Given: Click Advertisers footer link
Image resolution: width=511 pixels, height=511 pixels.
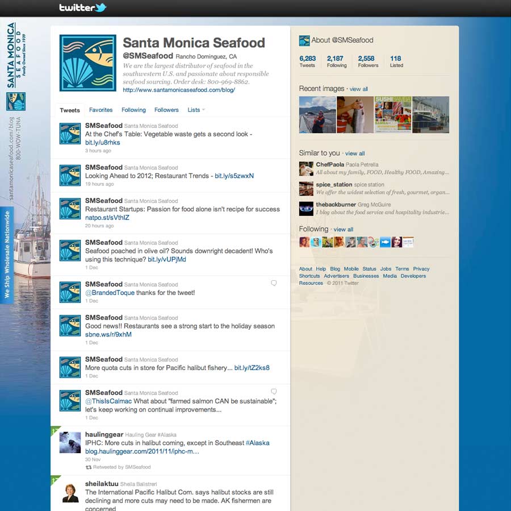Looking at the screenshot, I should coord(336,276).
